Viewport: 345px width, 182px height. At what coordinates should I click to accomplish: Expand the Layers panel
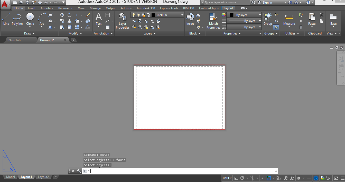coord(150,33)
